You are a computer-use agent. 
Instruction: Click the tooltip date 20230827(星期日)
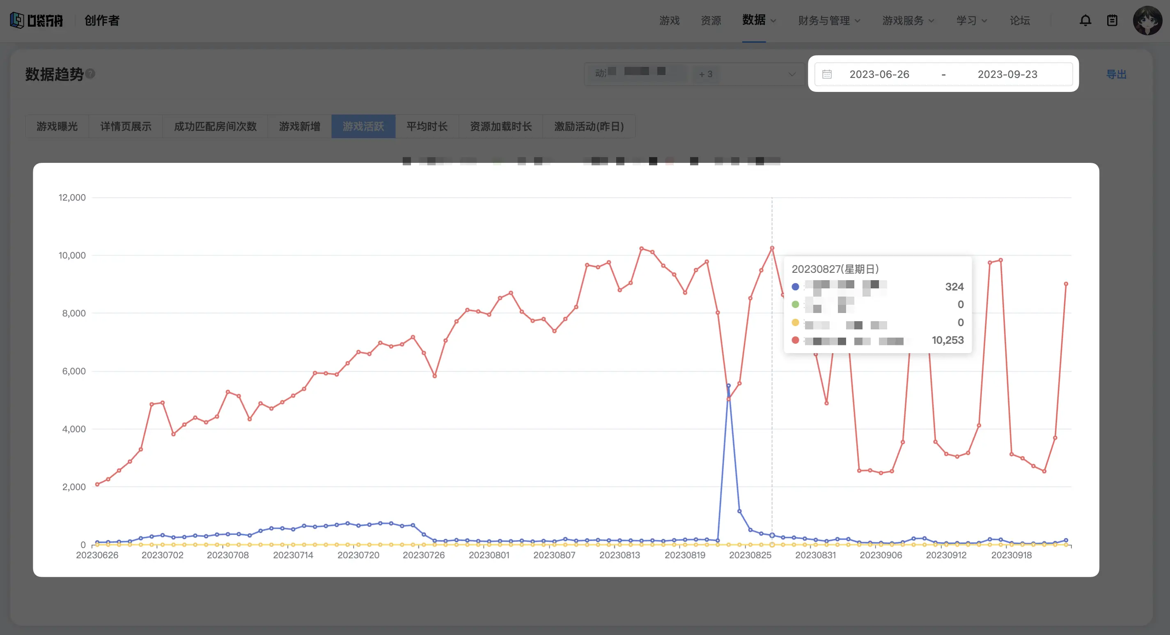point(835,269)
